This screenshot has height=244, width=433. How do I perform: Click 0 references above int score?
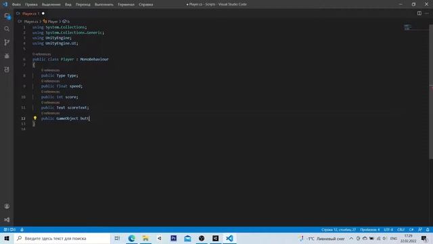point(50,91)
